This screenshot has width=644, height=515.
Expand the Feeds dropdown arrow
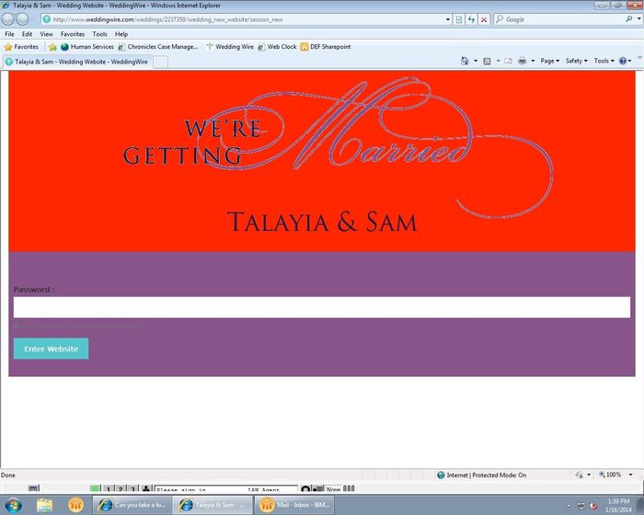pos(499,61)
